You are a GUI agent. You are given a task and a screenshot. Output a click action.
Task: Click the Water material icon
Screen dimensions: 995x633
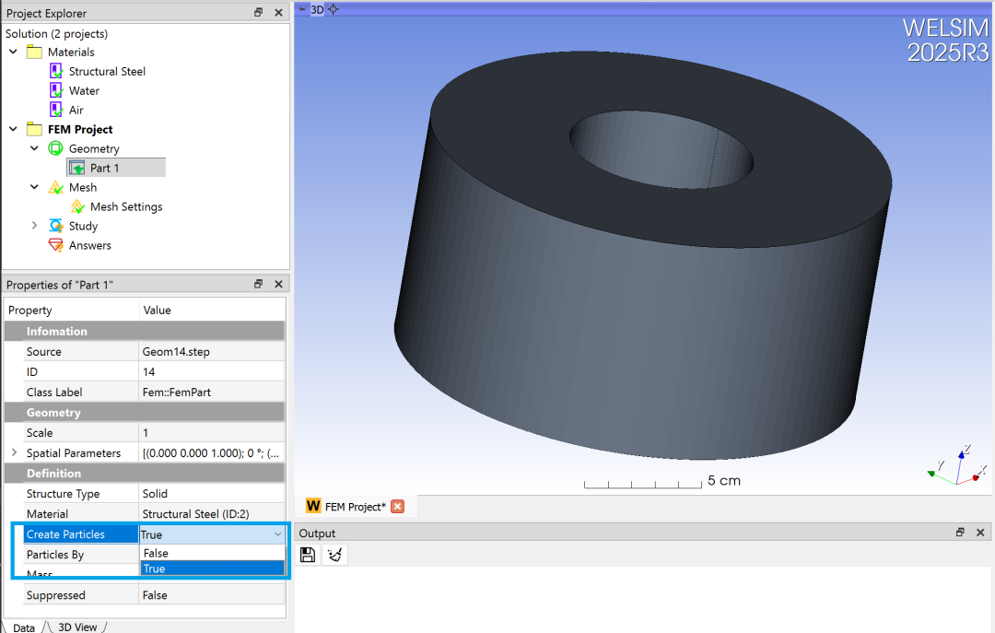tap(56, 90)
